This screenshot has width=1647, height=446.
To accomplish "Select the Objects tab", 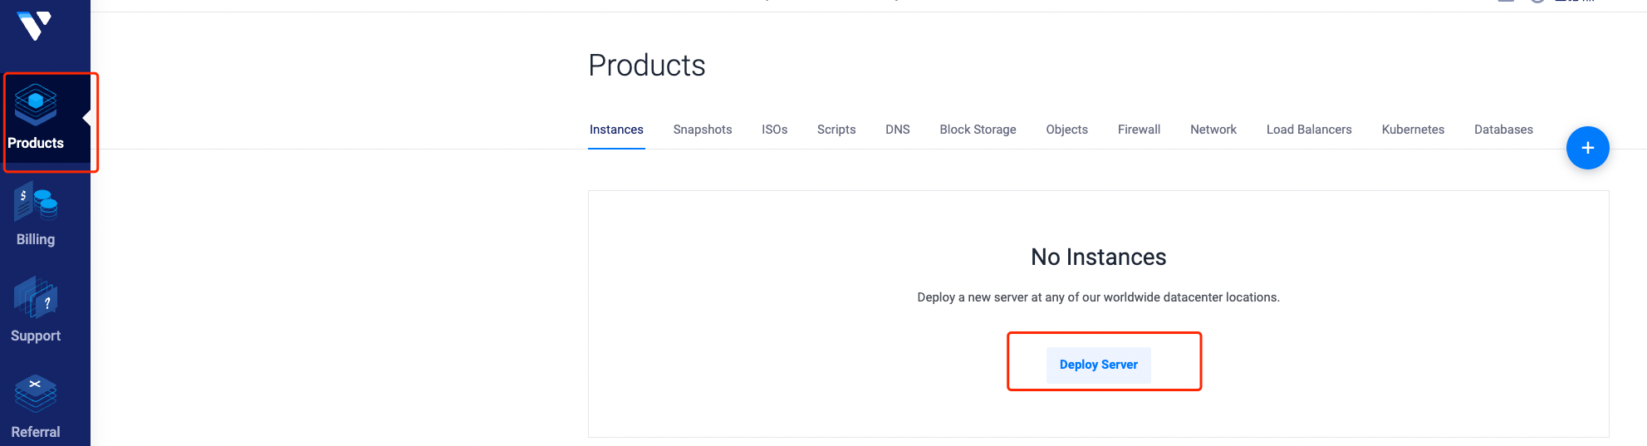I will [1066, 130].
